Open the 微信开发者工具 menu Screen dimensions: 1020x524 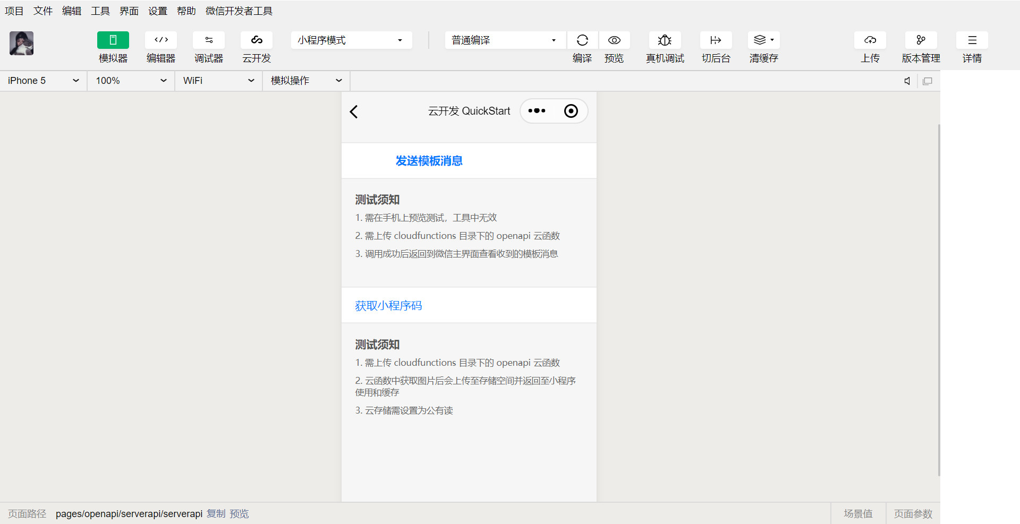coord(239,11)
